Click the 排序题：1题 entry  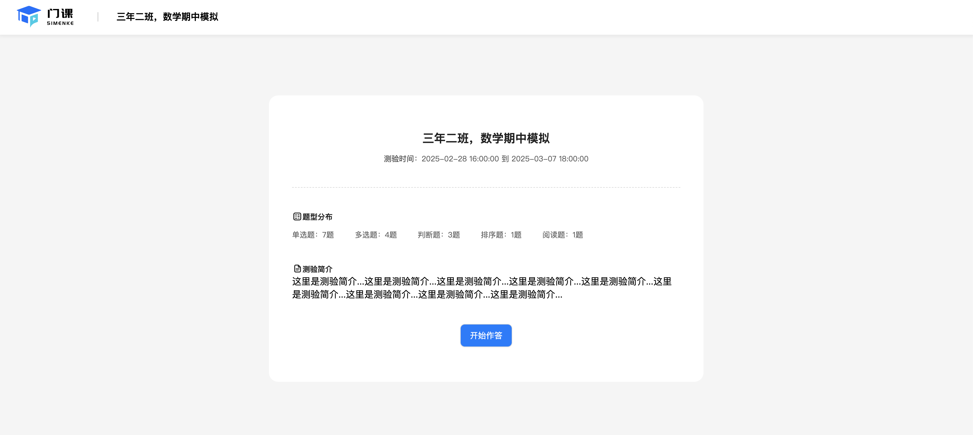tap(501, 235)
